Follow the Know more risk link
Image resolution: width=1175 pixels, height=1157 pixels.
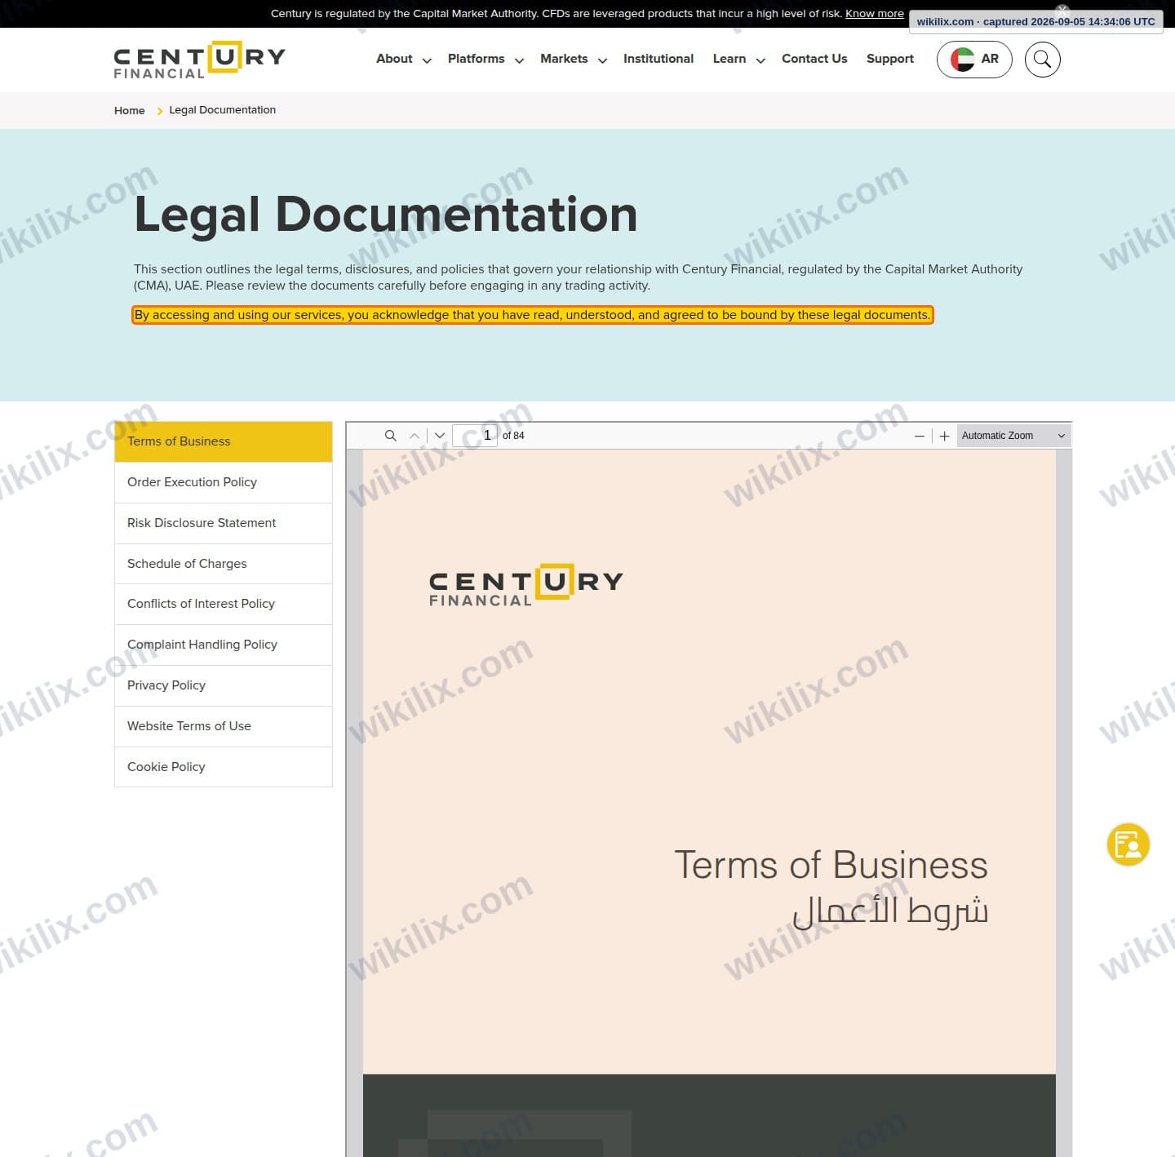pos(874,14)
